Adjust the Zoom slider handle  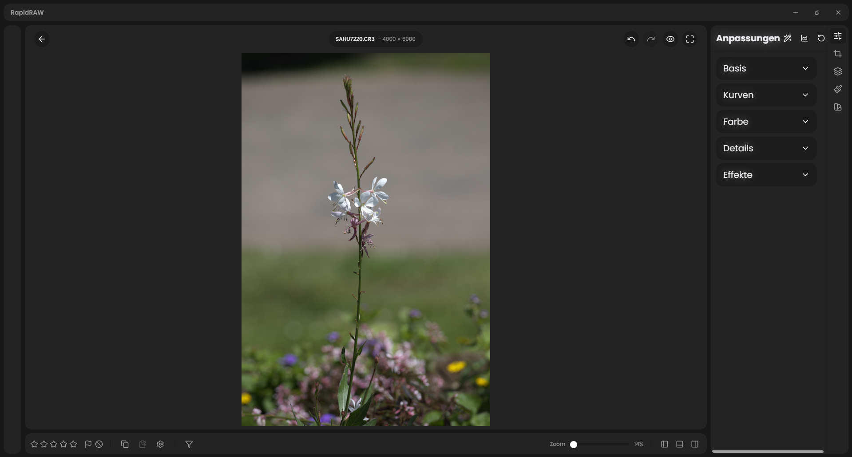[574, 444]
